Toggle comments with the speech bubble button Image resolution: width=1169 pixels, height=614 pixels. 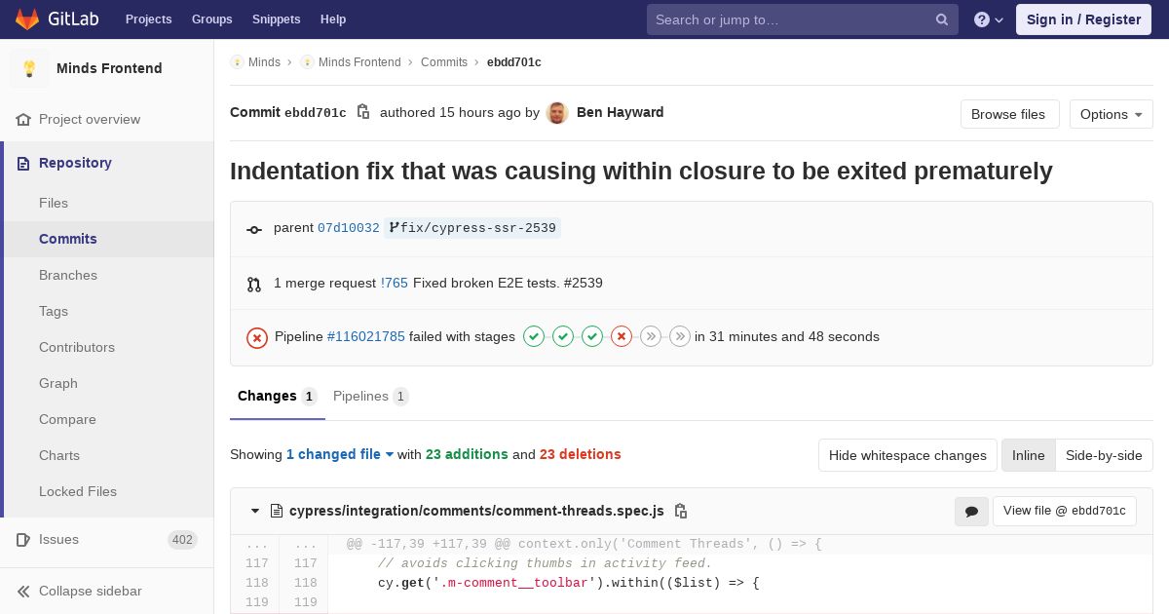(x=971, y=512)
